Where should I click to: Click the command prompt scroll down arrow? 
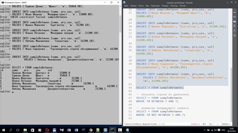pos(120,123)
